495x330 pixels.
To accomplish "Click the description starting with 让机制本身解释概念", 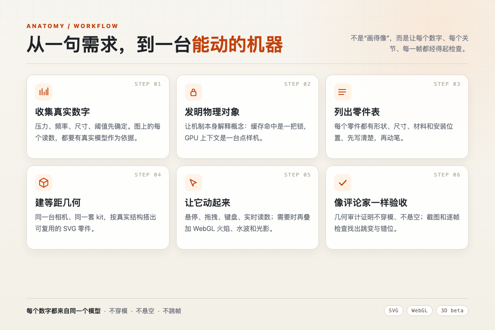I will pyautogui.click(x=246, y=132).
